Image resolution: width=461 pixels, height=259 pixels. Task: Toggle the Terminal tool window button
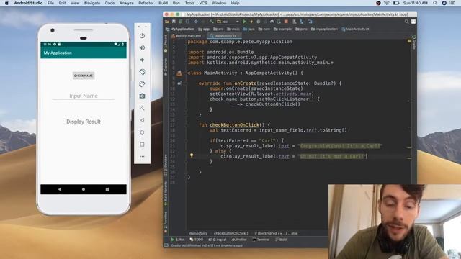[261, 240]
